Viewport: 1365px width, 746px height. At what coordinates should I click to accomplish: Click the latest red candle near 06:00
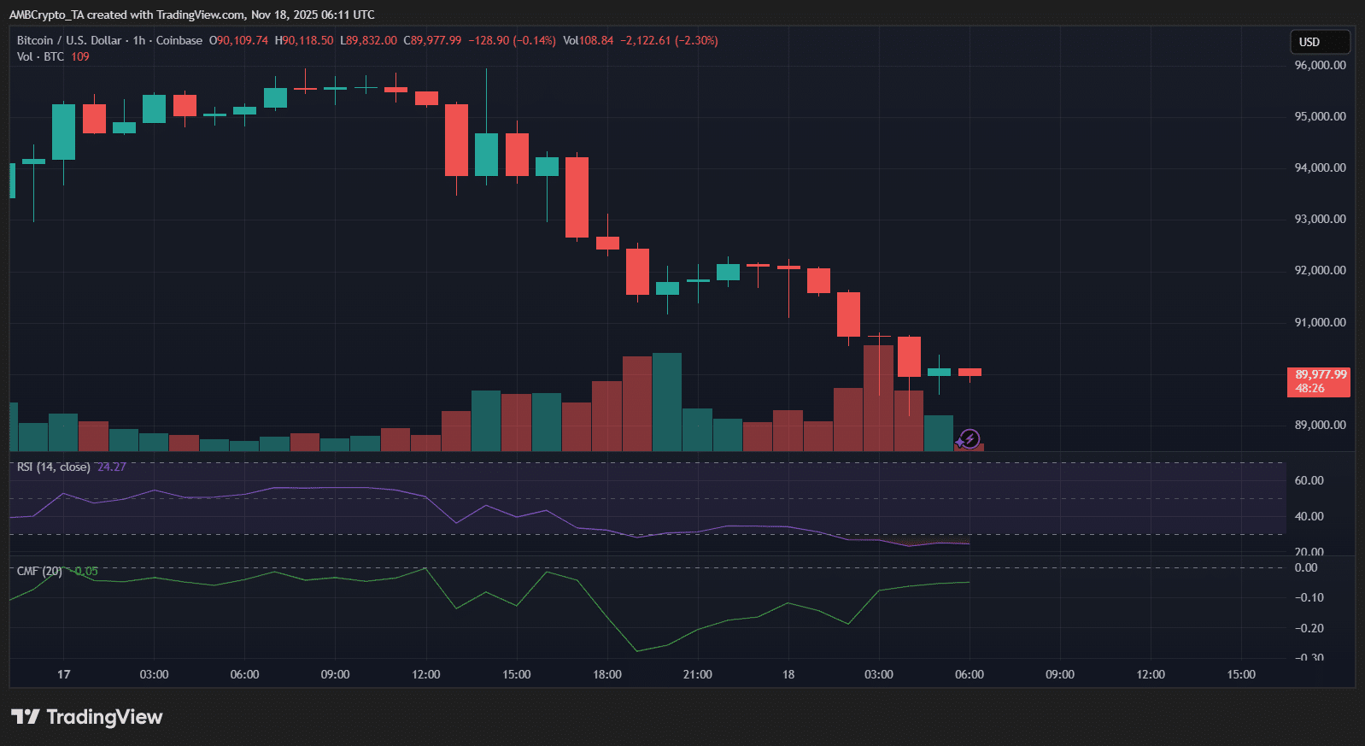click(970, 372)
